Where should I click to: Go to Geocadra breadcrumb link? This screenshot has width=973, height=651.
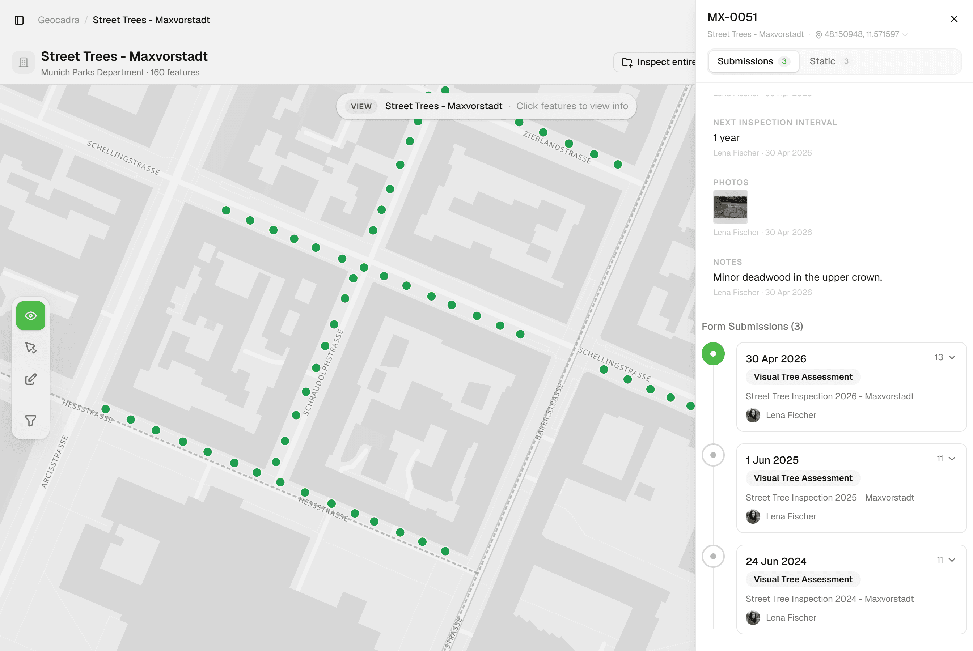[x=59, y=20]
